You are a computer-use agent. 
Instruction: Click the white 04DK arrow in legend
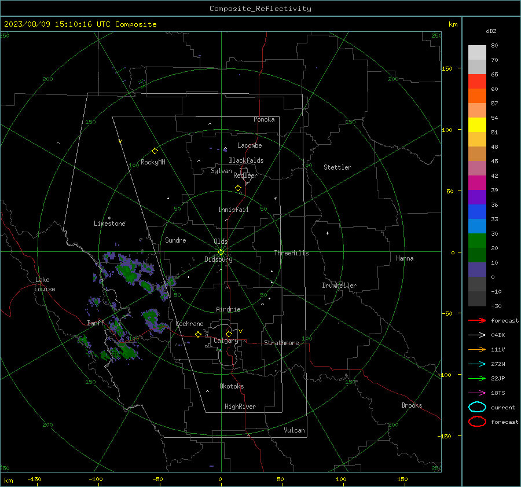477,335
